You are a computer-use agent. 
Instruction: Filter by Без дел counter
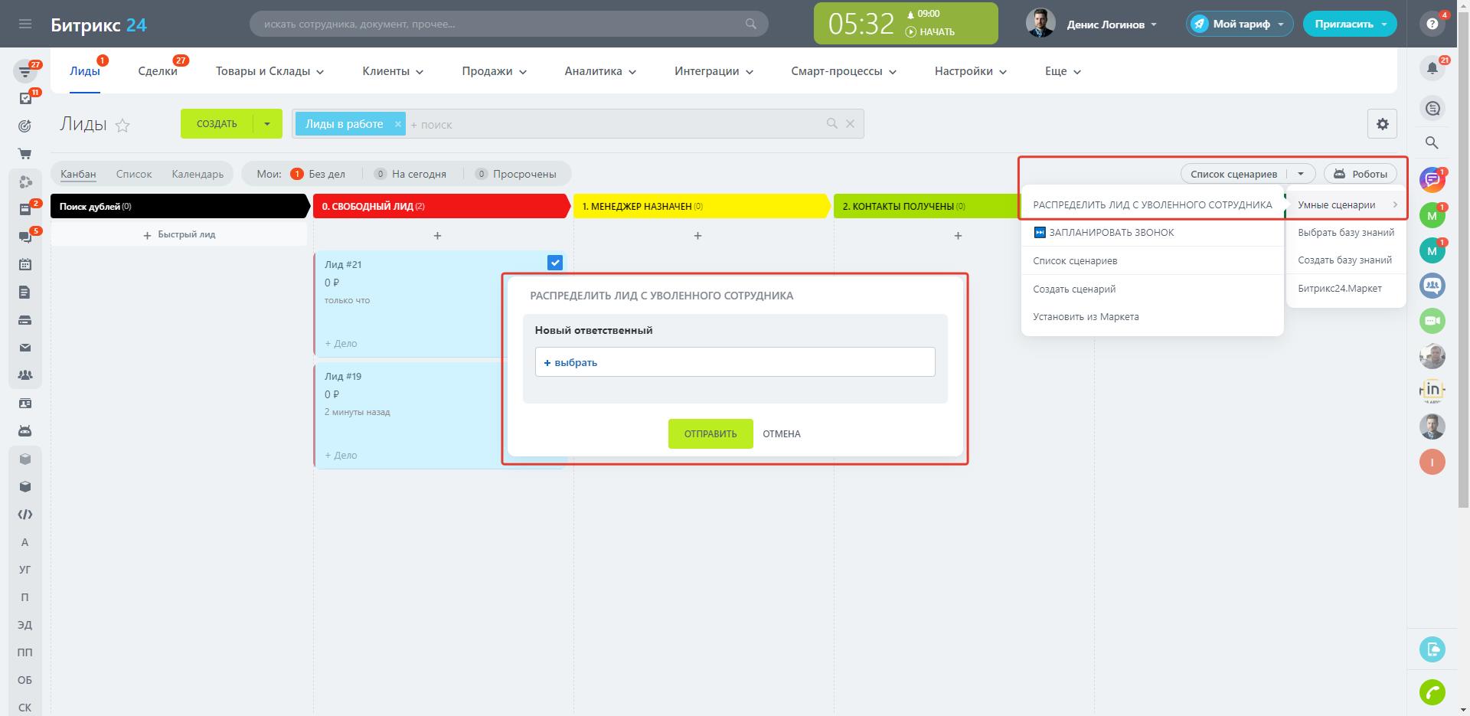(x=318, y=174)
